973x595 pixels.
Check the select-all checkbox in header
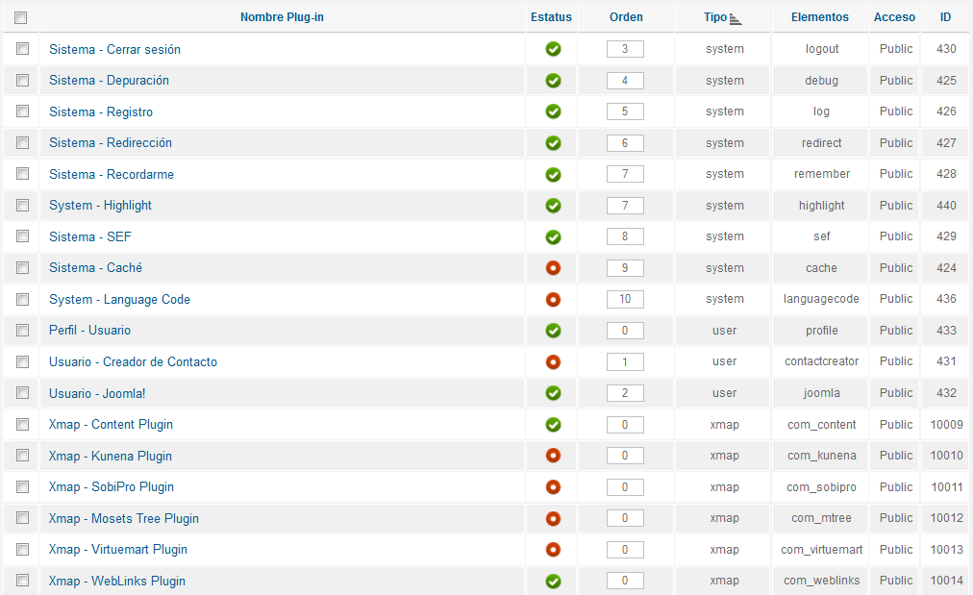(x=20, y=18)
